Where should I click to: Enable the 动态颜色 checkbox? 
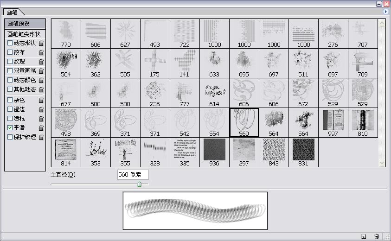[10, 80]
